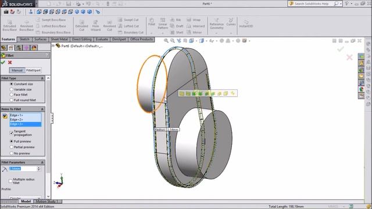This screenshot has width=372, height=209.
Task: Open the Curves dropdown arrow
Action: click(x=231, y=33)
